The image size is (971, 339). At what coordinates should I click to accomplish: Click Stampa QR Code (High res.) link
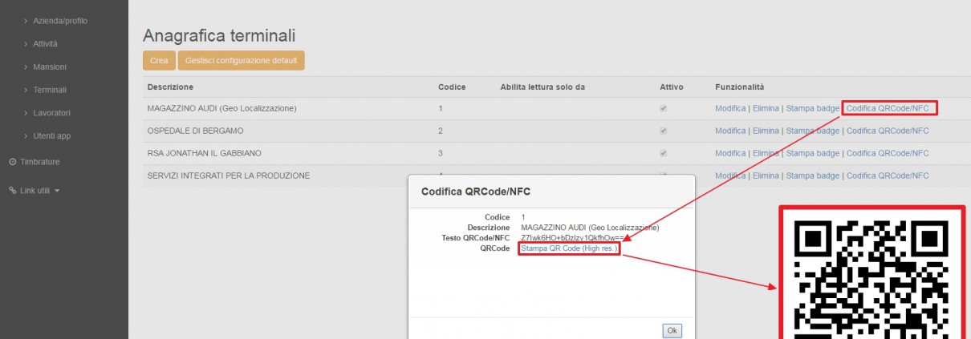(x=569, y=248)
